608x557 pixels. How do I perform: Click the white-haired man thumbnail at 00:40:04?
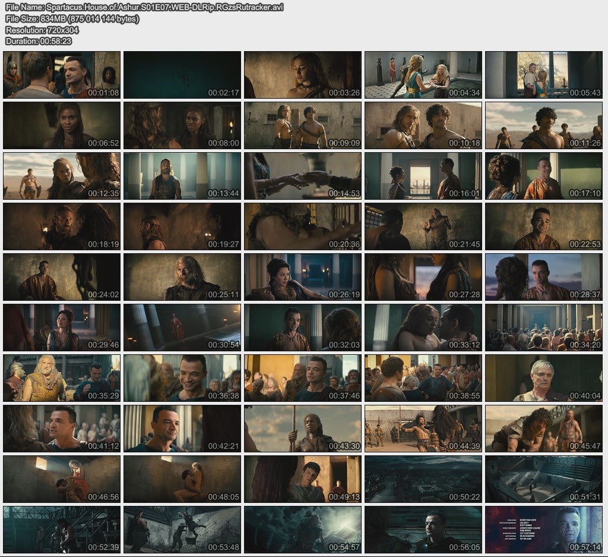pos(544,378)
